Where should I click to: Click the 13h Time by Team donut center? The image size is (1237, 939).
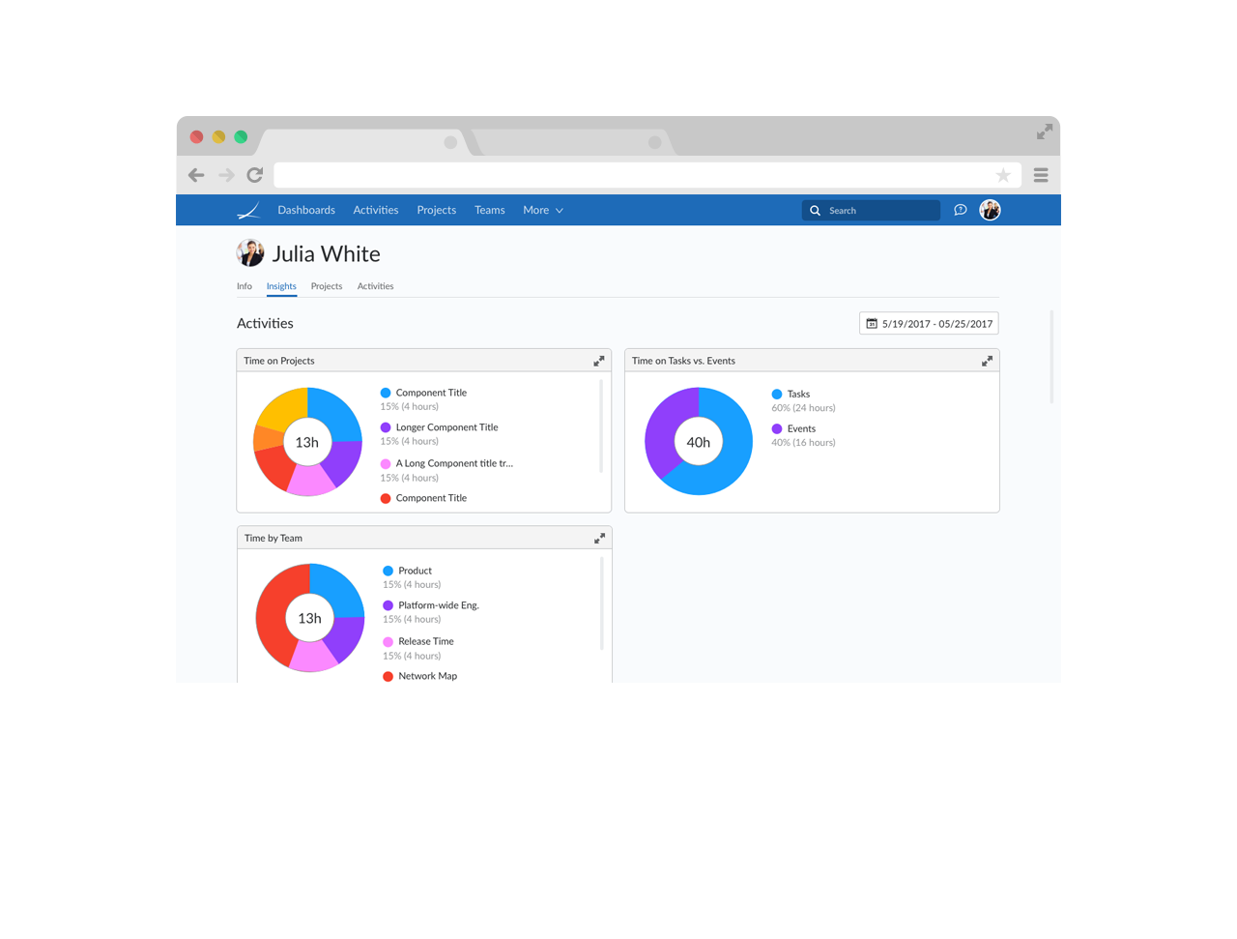309,618
